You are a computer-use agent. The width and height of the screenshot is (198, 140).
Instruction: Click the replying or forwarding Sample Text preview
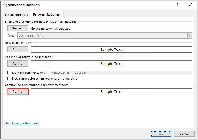pos(111,63)
